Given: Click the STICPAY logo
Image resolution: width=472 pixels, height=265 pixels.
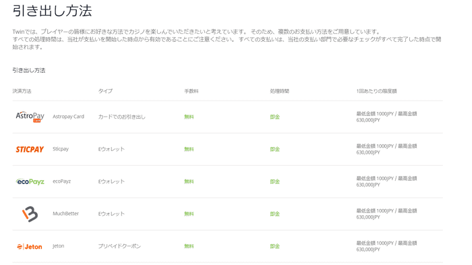Looking at the screenshot, I should coord(30,150).
